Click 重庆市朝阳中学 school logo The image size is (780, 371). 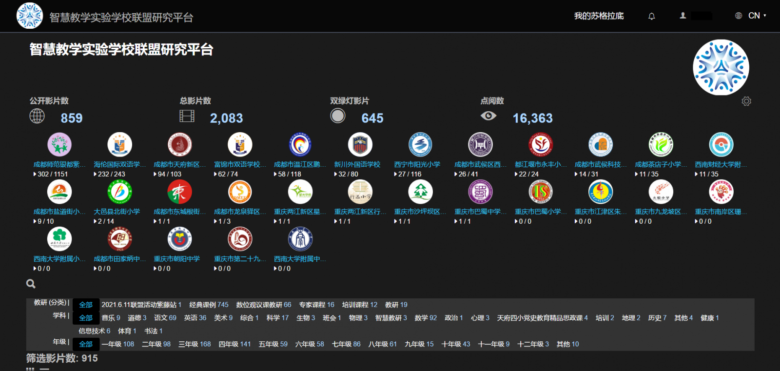[179, 239]
